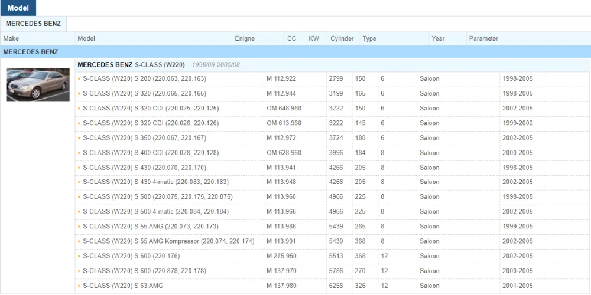Select engine code OM 613.960
Viewport: 591px width, 295px height.
coord(284,123)
